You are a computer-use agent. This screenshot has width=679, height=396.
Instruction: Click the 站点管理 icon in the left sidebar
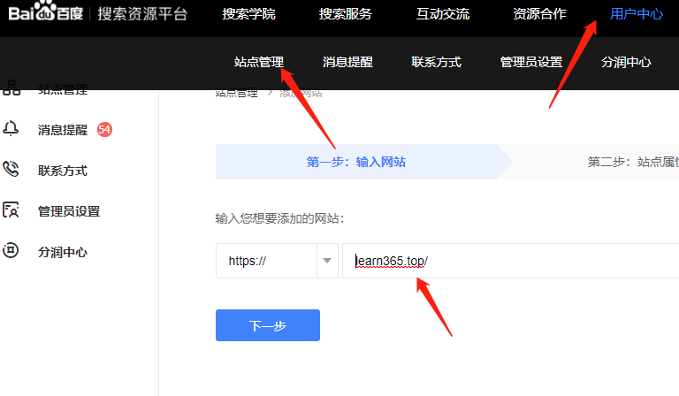[11, 88]
